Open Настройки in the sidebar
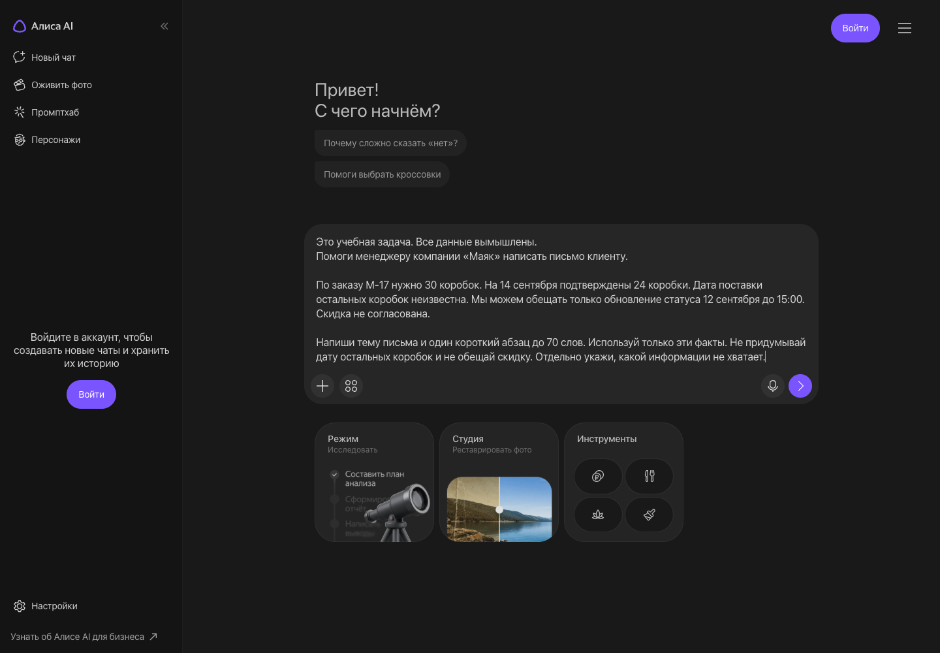The width and height of the screenshot is (940, 653). coord(46,606)
